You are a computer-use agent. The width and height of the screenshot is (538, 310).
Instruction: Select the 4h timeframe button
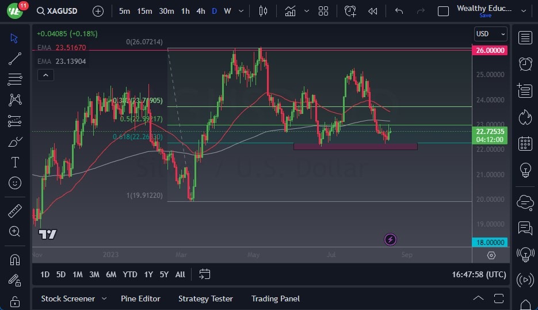(x=200, y=11)
